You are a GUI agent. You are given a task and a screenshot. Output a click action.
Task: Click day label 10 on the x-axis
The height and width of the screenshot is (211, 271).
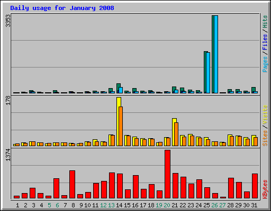(x=87, y=205)
